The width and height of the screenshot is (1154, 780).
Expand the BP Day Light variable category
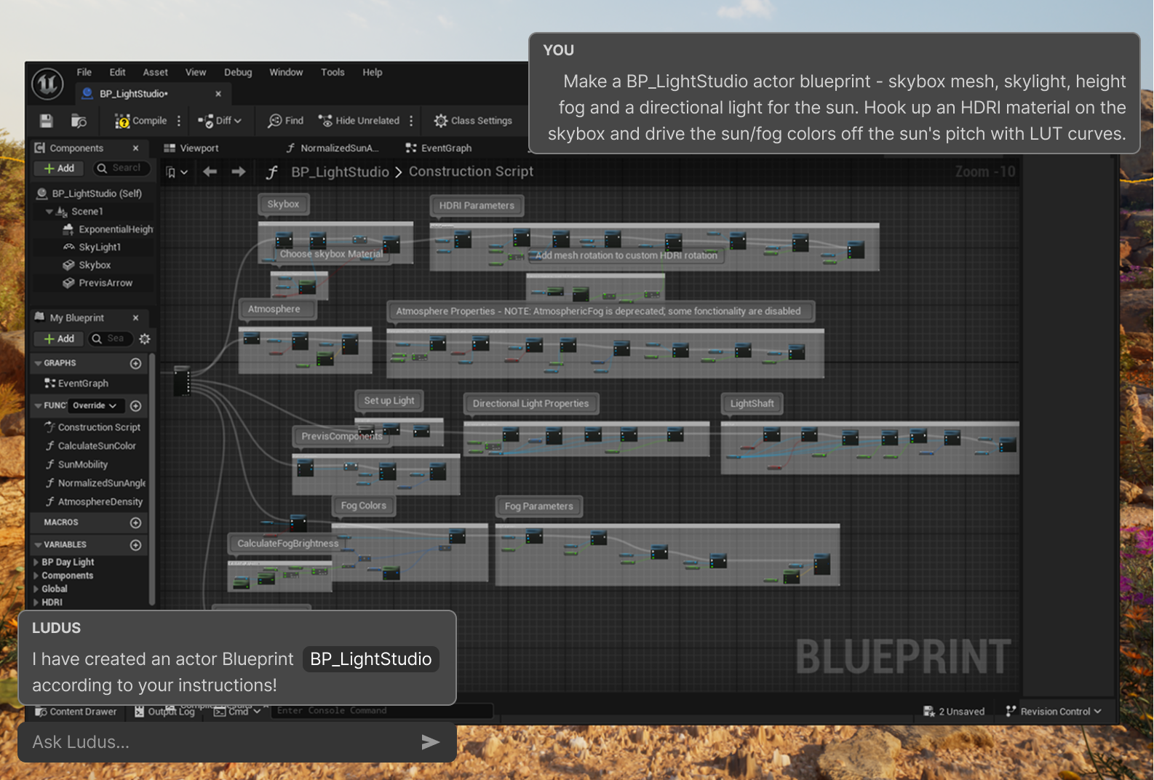[x=36, y=562]
